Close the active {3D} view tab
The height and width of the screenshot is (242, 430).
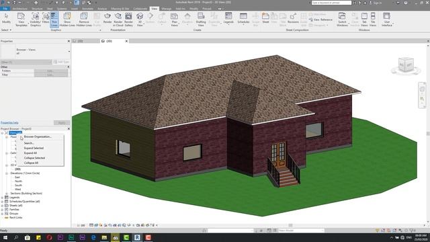[x=126, y=41]
